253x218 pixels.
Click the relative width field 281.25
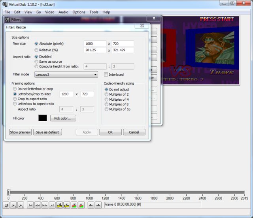[x=95, y=50]
